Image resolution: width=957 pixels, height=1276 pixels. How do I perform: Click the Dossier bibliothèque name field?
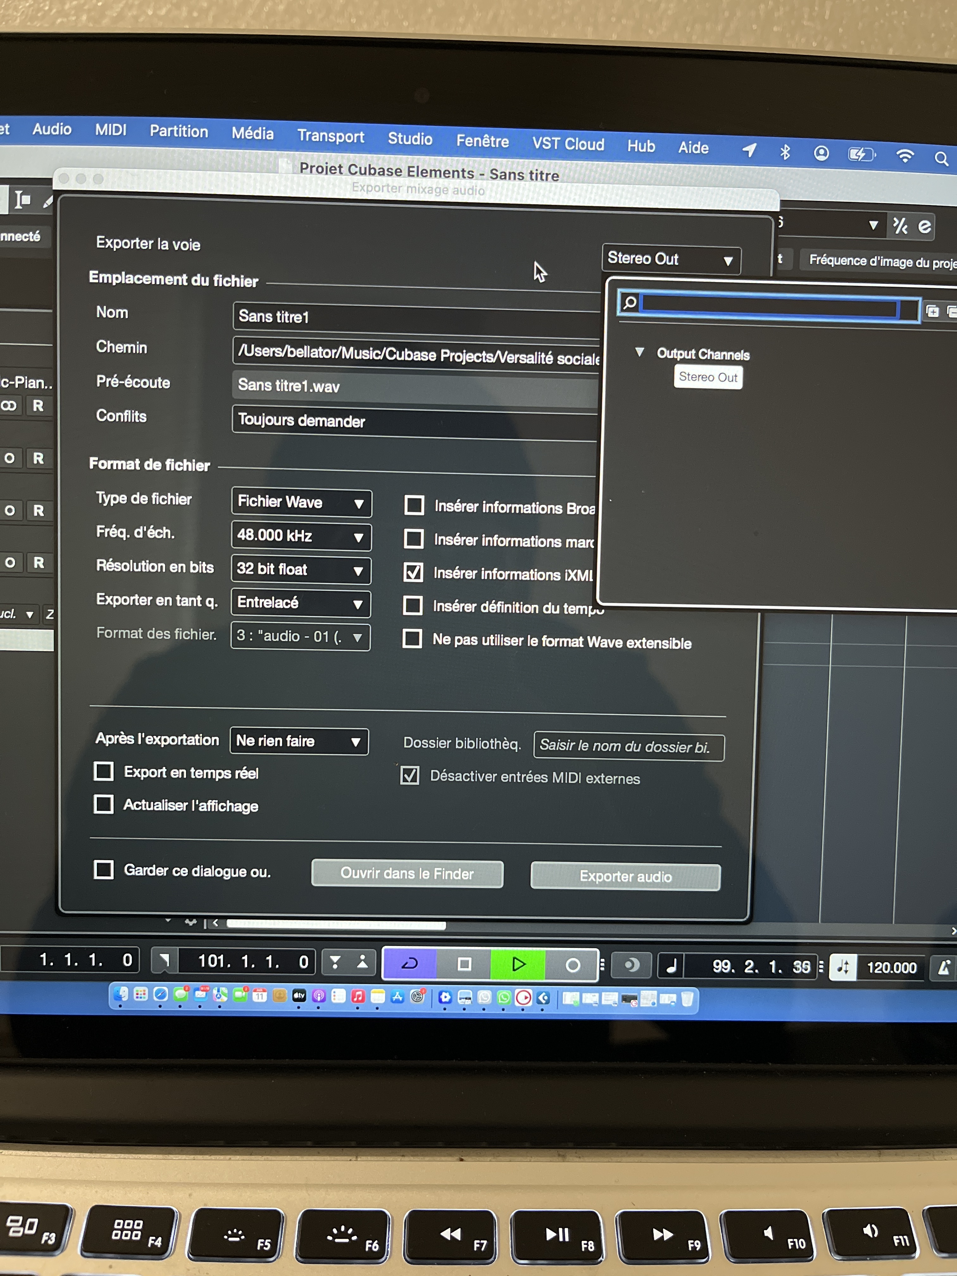tap(629, 747)
